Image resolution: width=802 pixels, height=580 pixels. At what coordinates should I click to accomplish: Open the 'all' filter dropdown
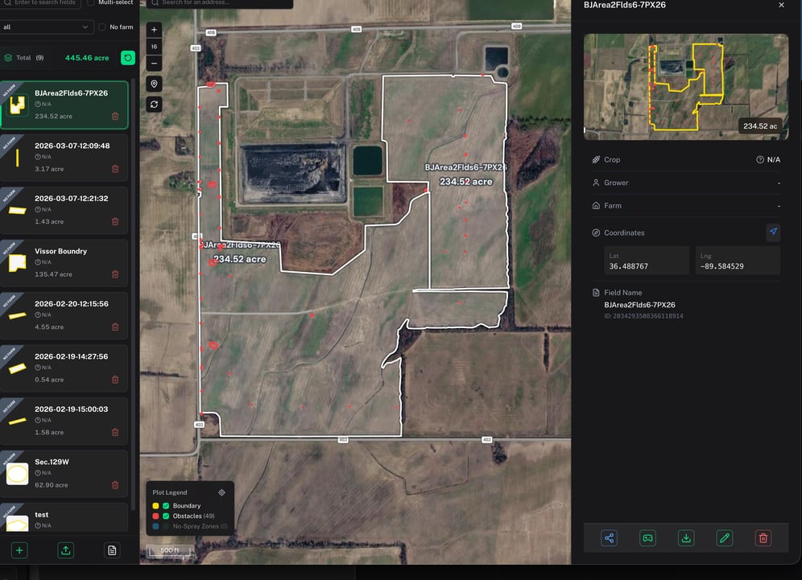point(47,27)
